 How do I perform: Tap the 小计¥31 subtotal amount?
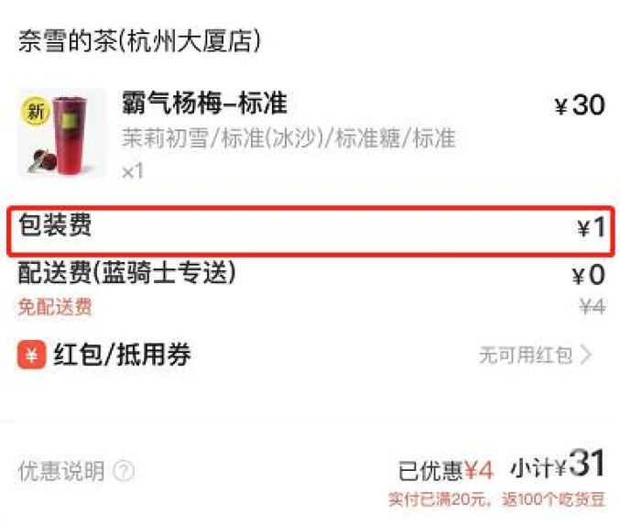pos(558,464)
